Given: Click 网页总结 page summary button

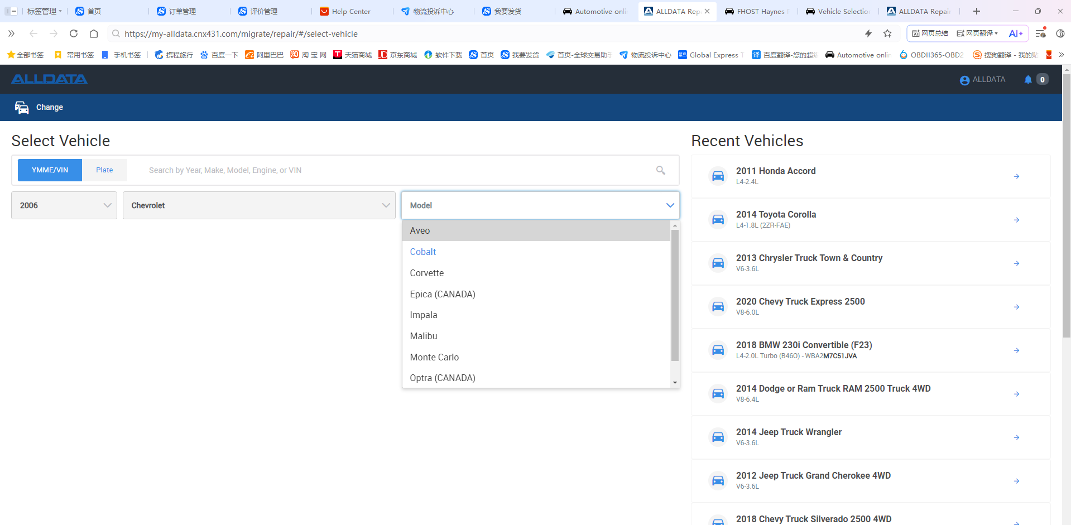Looking at the screenshot, I should pos(930,33).
